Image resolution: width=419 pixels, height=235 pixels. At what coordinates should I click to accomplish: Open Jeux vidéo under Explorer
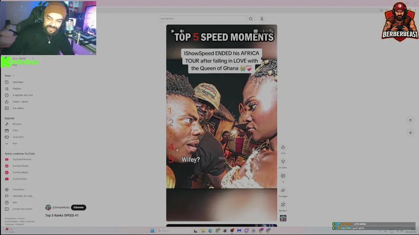18,137
